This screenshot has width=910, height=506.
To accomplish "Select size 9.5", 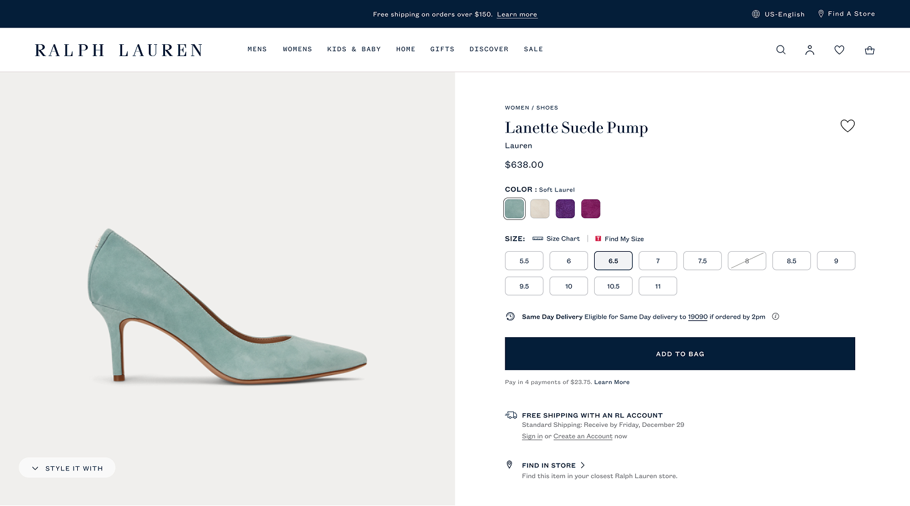I will click(524, 286).
